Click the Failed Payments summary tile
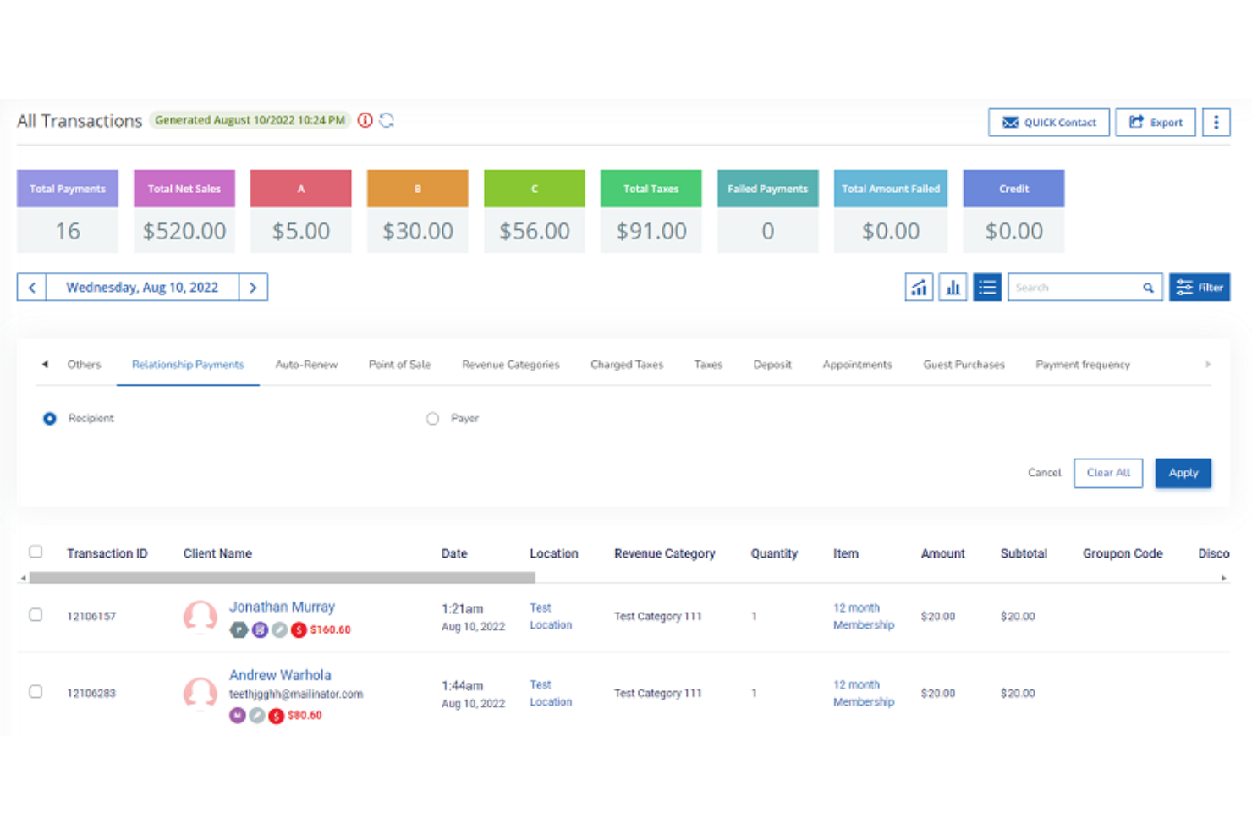 coord(768,211)
